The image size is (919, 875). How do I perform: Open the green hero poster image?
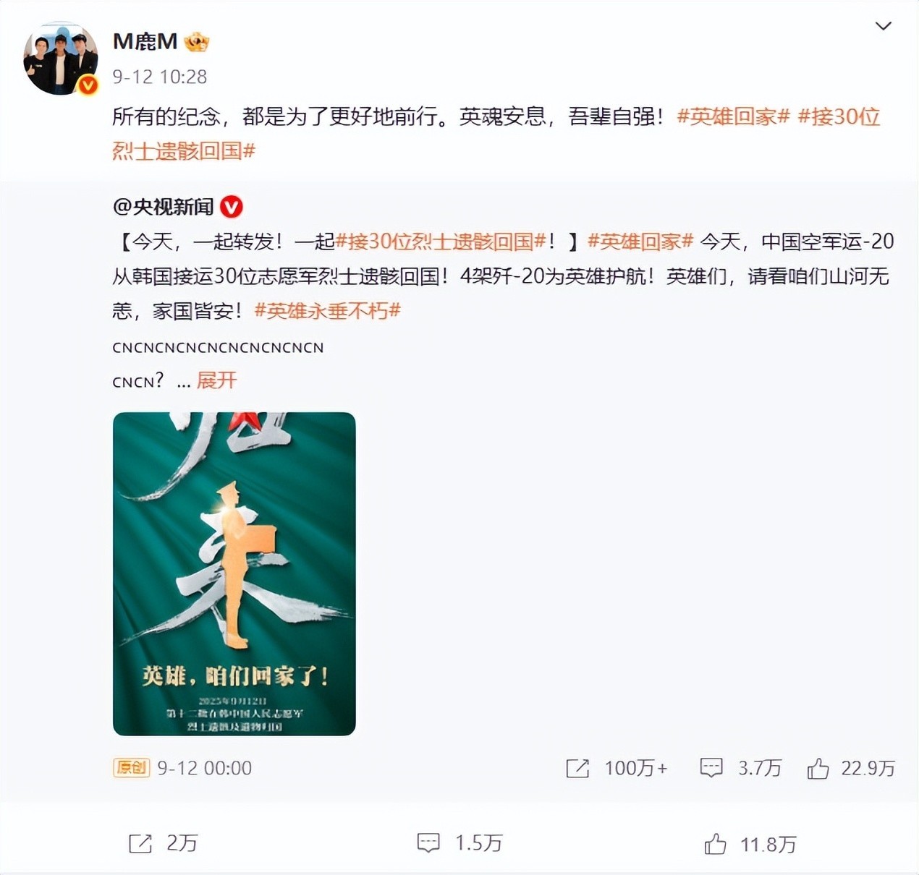coord(234,574)
